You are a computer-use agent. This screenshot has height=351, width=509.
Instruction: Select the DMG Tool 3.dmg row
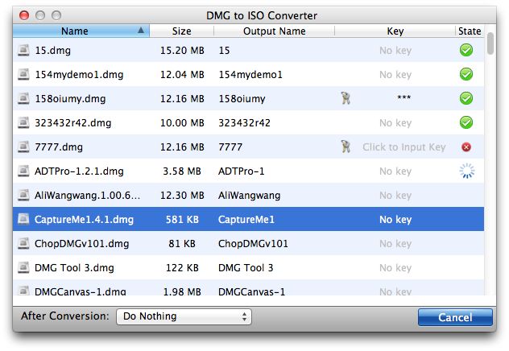coord(248,267)
